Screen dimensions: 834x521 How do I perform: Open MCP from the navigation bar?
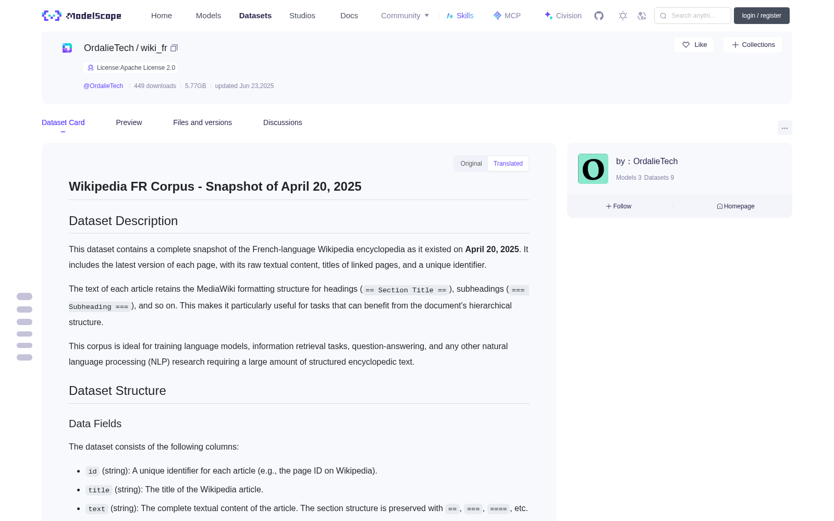coord(507,16)
